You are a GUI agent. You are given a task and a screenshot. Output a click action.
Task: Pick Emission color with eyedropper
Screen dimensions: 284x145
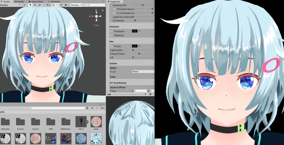point(139,31)
